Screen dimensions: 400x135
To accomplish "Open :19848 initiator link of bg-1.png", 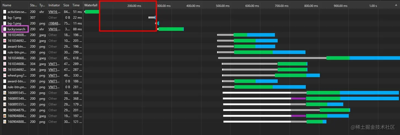I will (54, 23).
